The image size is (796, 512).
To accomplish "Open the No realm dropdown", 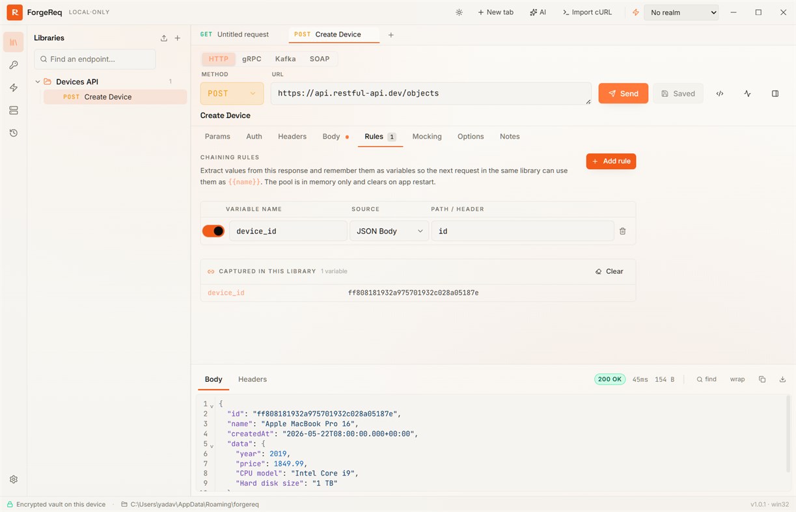I will pos(681,12).
